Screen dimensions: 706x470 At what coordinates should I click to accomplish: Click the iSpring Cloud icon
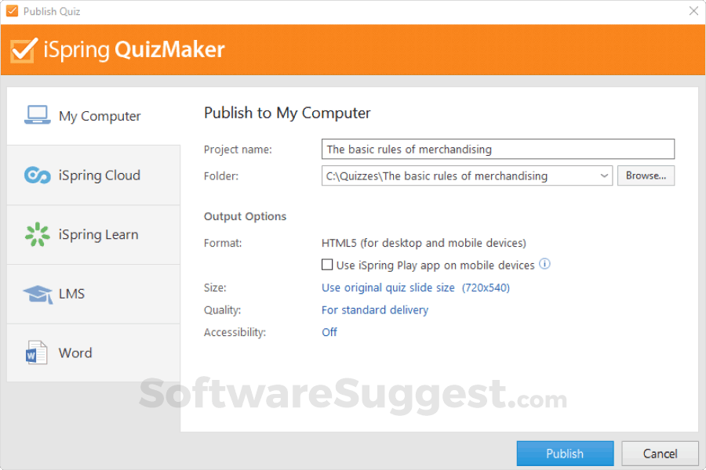[x=37, y=175]
